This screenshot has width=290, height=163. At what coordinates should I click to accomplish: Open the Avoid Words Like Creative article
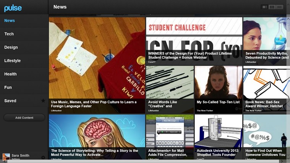tap(170, 90)
